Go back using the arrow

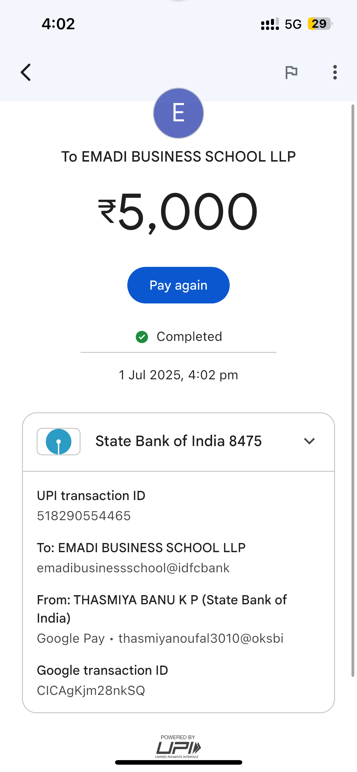coord(26,72)
